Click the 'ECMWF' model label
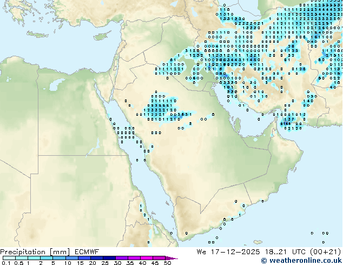The width and height of the screenshot is (343, 265). (87, 252)
